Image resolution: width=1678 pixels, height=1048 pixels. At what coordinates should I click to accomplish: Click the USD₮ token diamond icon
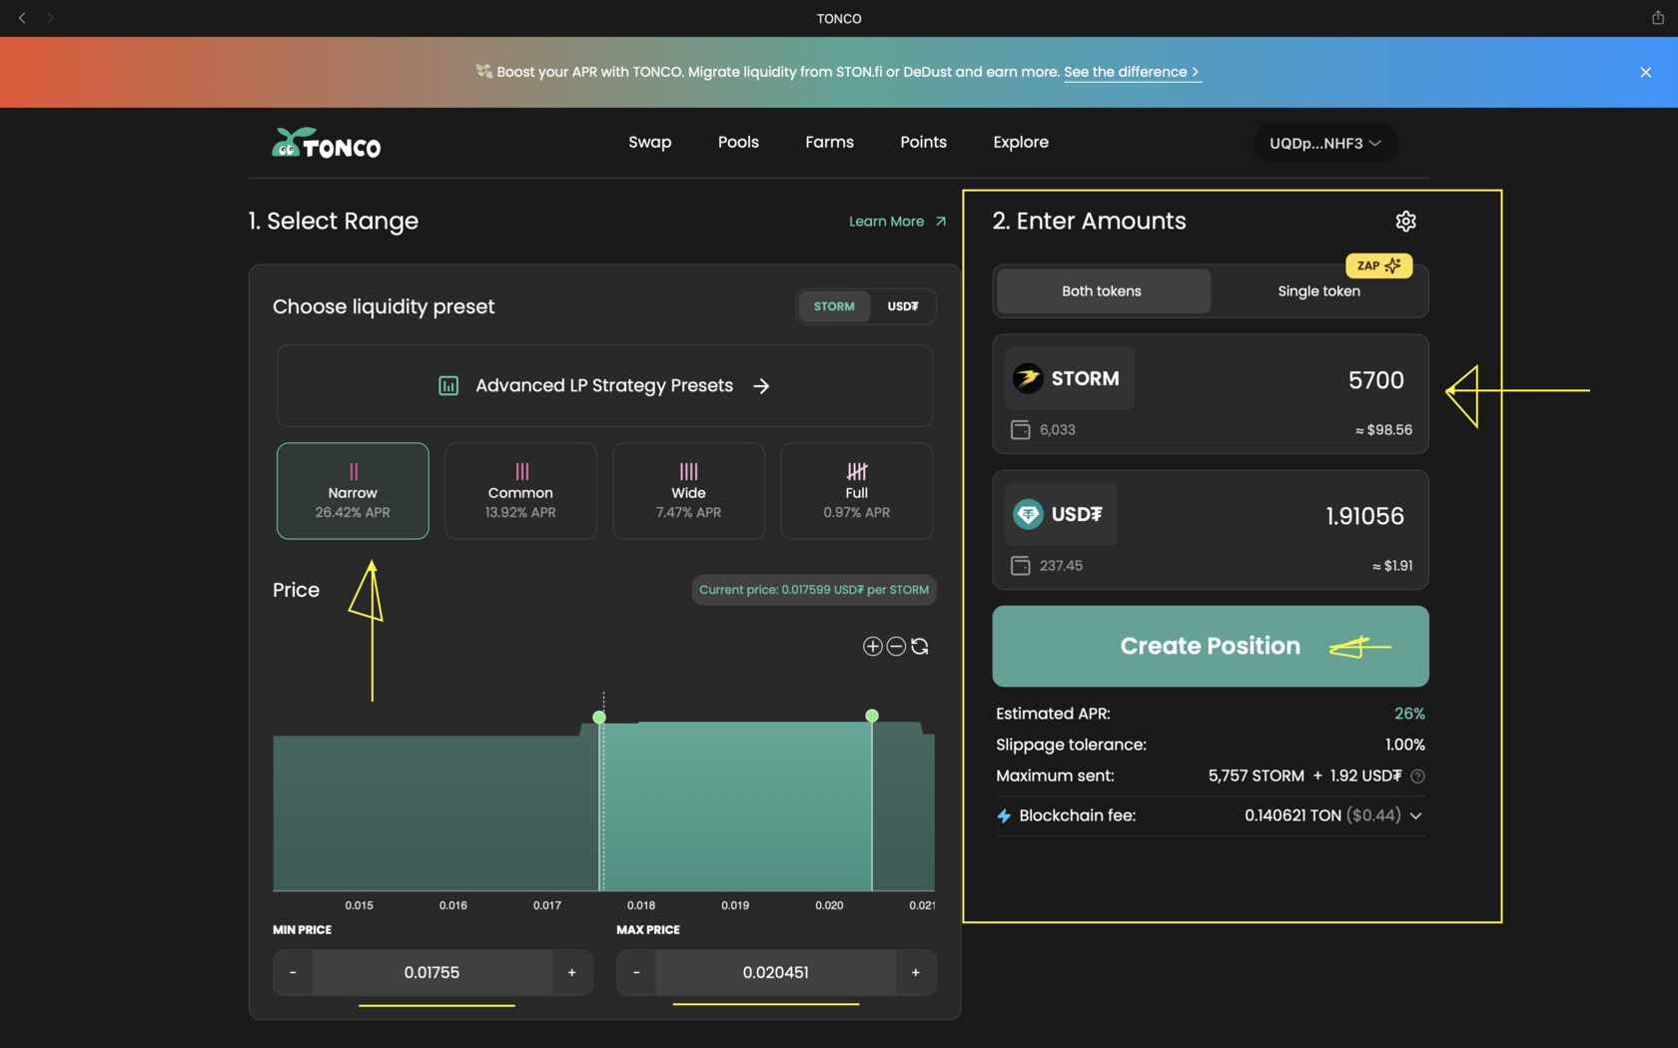point(1028,514)
